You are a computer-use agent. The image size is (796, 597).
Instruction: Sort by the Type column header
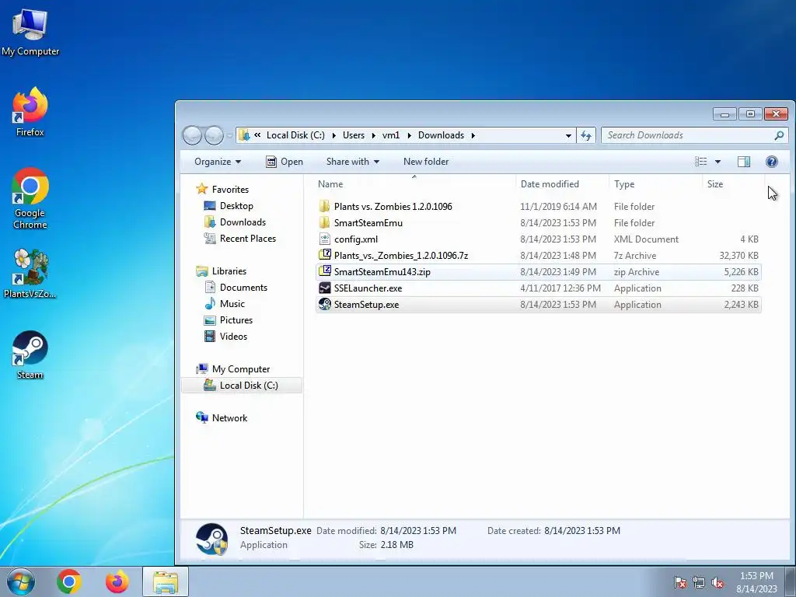click(655, 183)
